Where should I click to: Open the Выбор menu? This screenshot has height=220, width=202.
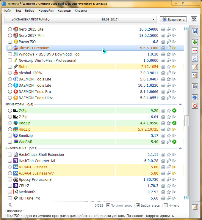(x=29, y=11)
